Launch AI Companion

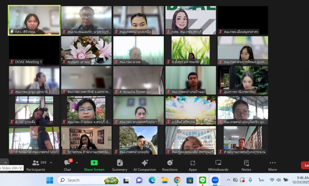pos(145,165)
